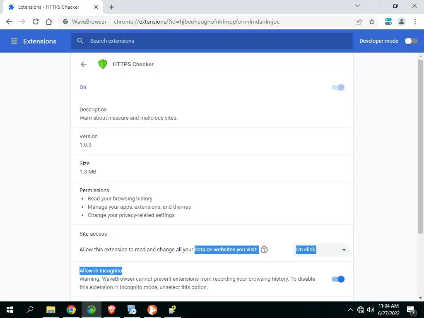Go back to the extensions list arrow

click(84, 64)
